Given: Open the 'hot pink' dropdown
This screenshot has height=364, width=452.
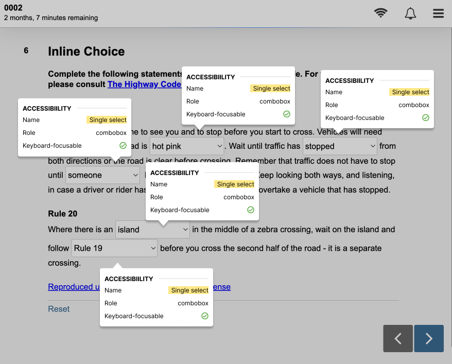Looking at the screenshot, I should click(x=187, y=146).
